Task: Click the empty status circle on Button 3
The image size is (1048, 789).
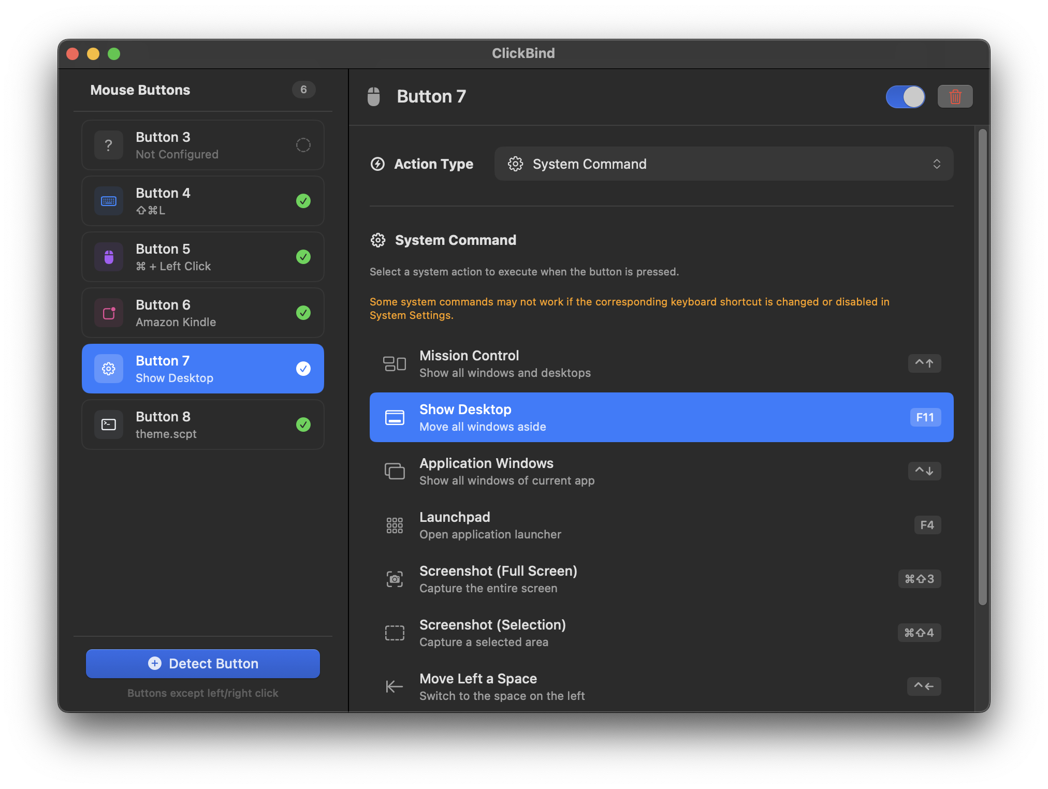Action: pos(303,145)
